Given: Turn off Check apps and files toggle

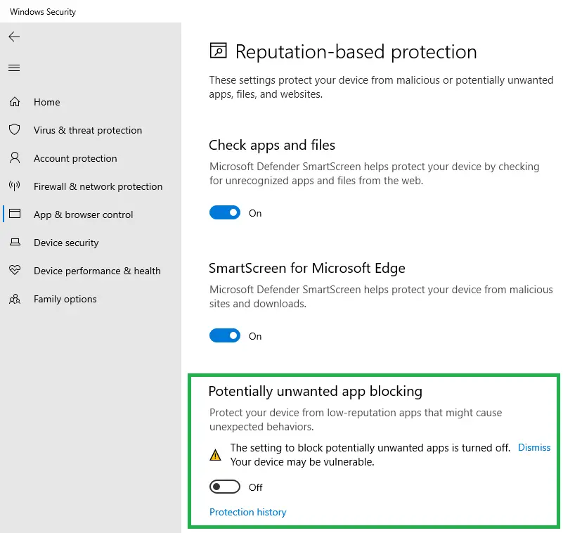Looking at the screenshot, I should (x=225, y=212).
